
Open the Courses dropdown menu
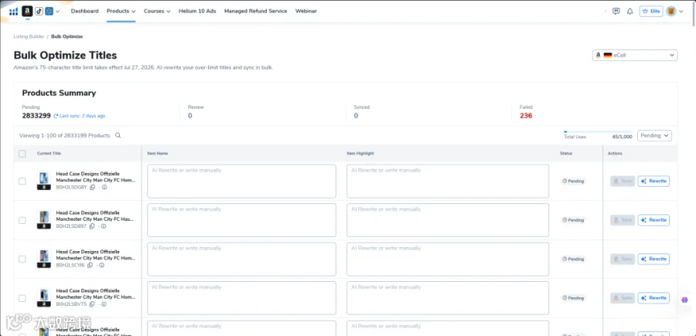pyautogui.click(x=157, y=11)
